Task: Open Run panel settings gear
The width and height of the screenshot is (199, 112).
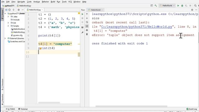Action: pos(192,10)
